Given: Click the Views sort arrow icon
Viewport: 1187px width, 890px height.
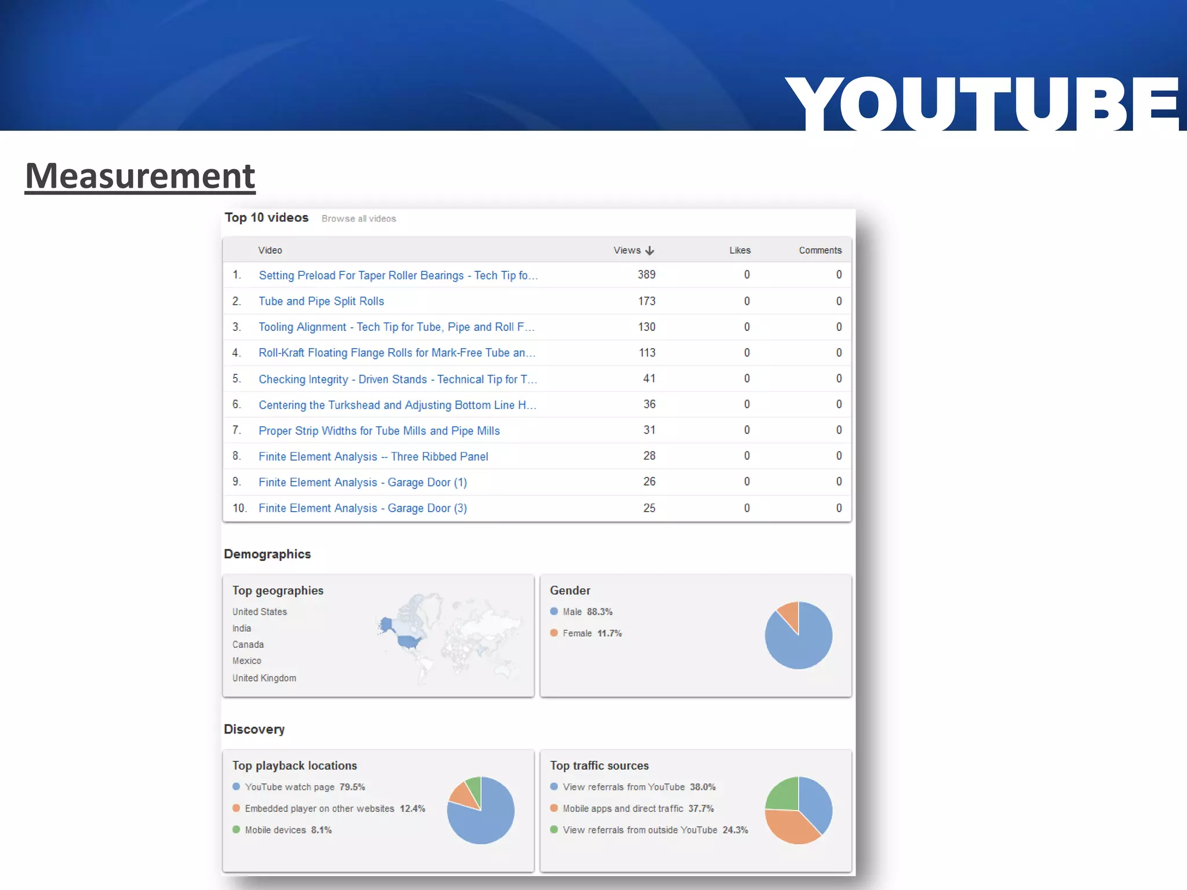Looking at the screenshot, I should [x=650, y=250].
